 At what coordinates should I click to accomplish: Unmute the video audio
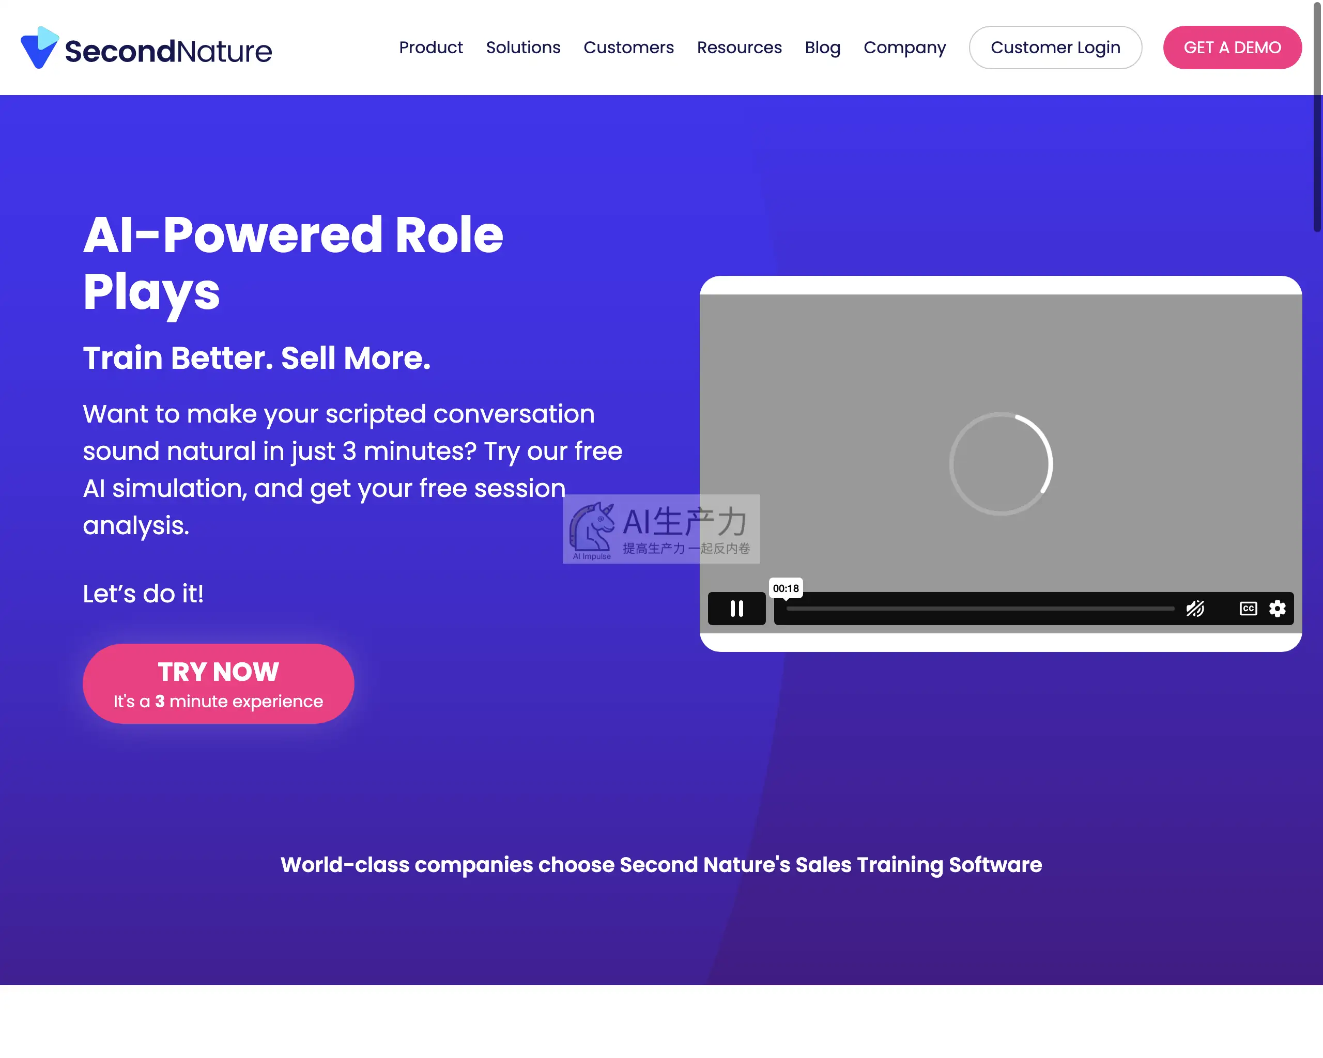[x=1195, y=609]
